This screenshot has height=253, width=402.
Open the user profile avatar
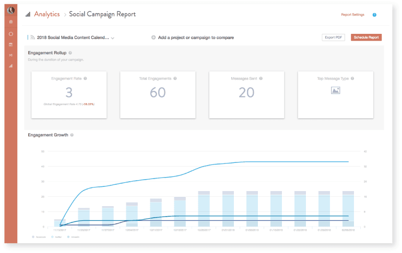click(x=11, y=10)
